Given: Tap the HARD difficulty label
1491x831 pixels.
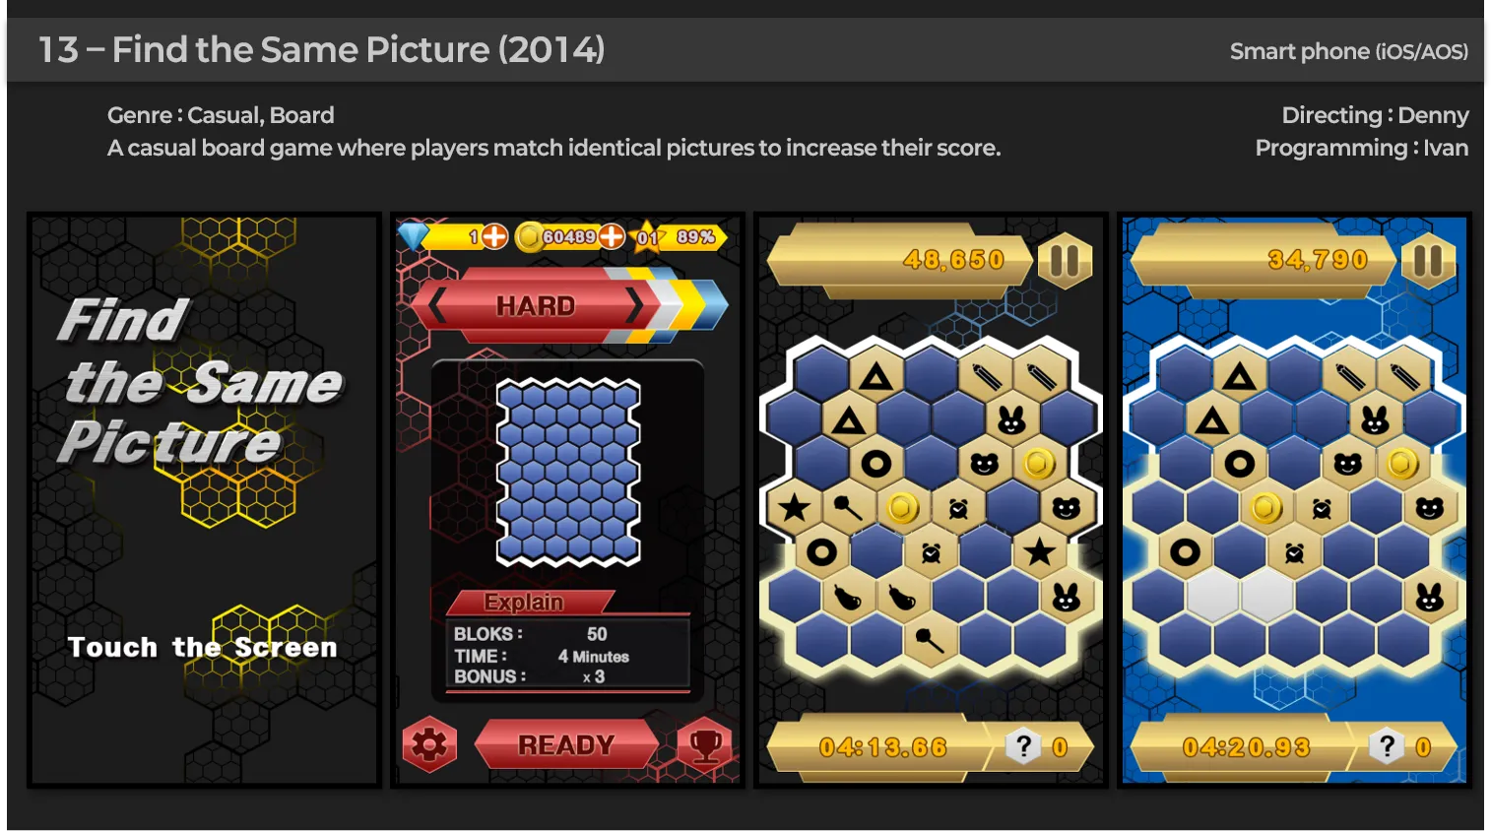Looking at the screenshot, I should point(536,306).
